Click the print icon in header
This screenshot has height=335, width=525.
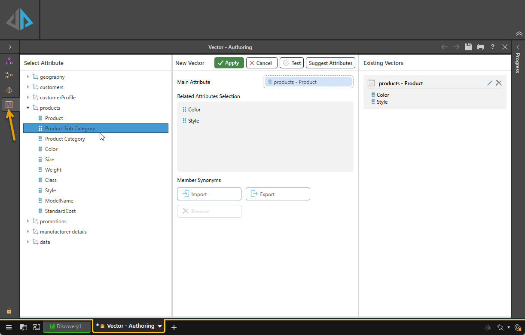point(481,47)
